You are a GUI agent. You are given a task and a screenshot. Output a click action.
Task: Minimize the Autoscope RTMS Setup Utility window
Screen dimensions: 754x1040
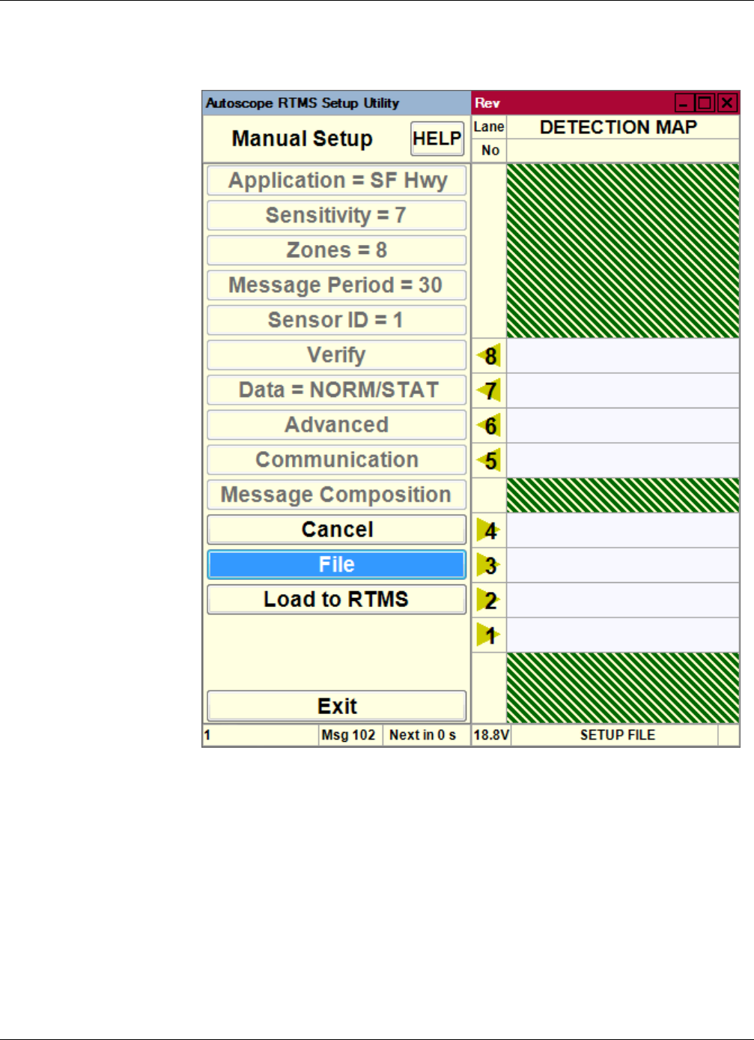tap(684, 103)
